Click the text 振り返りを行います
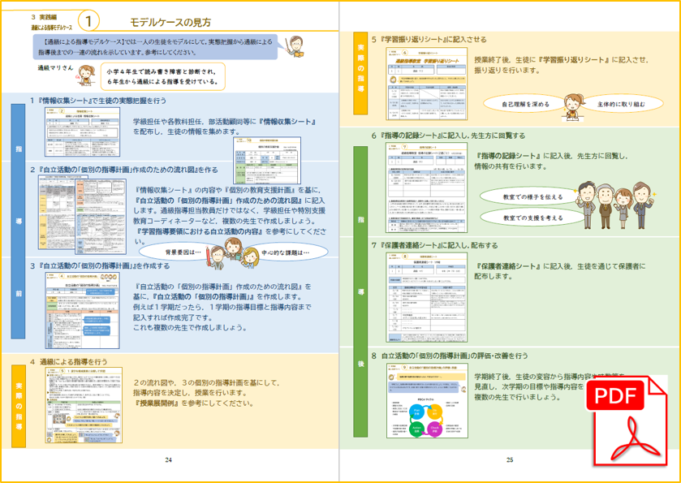Screen dimensions: 681x483 click(x=506, y=70)
